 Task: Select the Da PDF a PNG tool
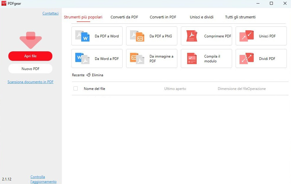151,36
